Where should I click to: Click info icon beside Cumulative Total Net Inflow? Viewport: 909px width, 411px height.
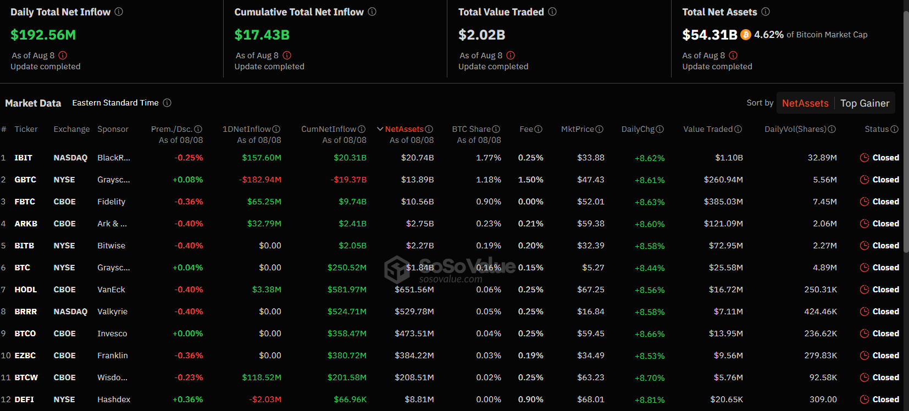point(372,12)
